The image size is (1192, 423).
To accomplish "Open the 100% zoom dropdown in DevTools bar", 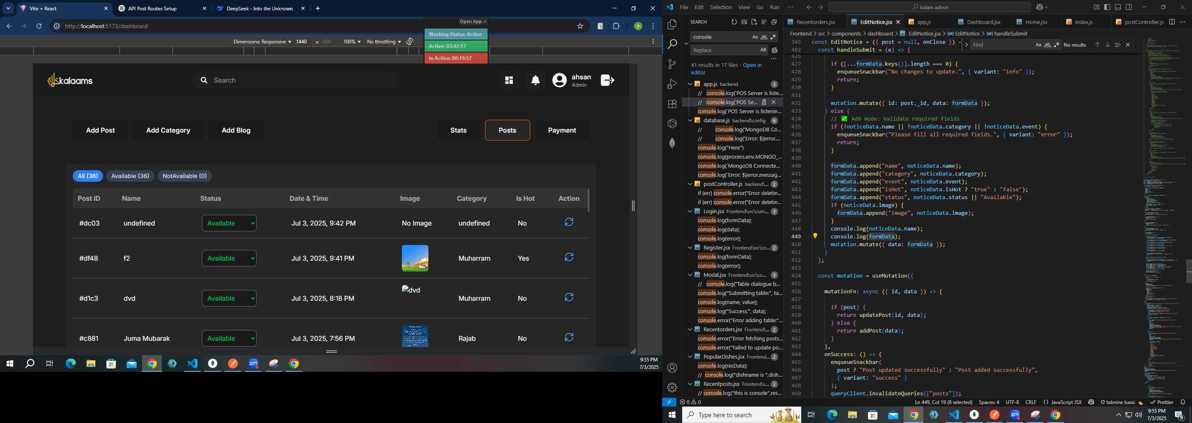I will [352, 42].
